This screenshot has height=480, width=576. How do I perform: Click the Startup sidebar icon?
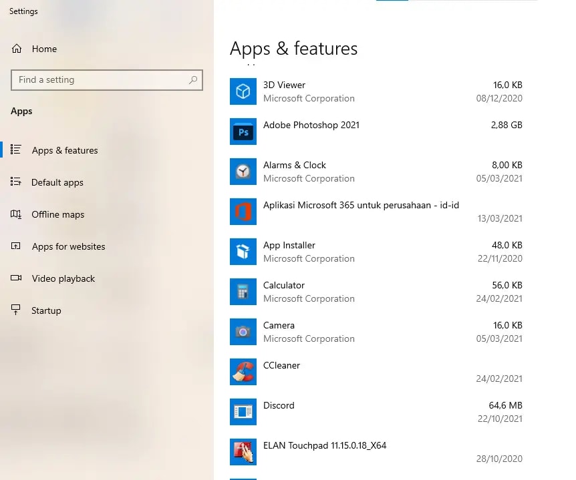point(16,310)
